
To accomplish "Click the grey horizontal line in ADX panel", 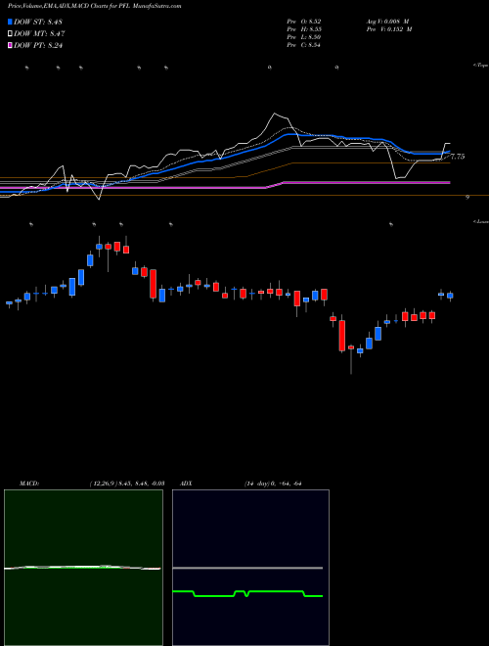I will point(247,568).
